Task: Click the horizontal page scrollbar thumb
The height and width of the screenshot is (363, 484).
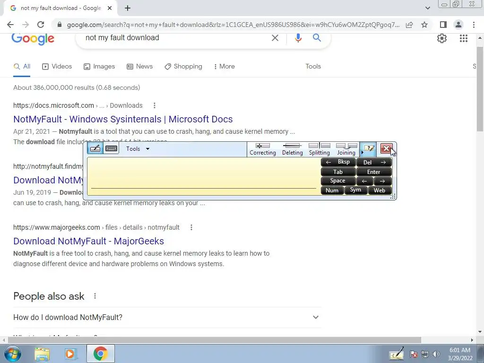Action: click(x=214, y=340)
